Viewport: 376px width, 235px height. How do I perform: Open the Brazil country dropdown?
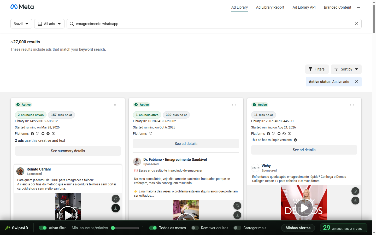pos(21,24)
